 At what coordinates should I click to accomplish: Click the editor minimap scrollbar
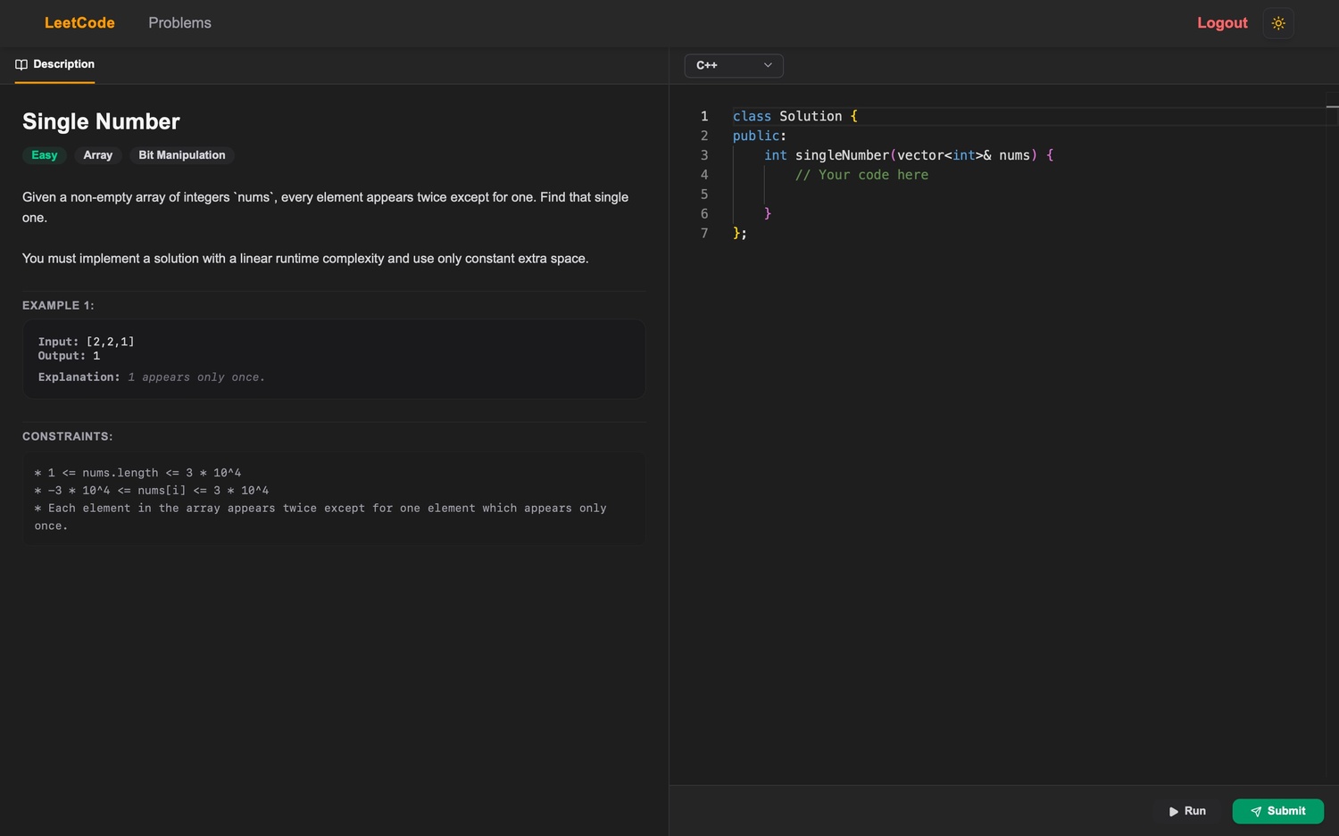pyautogui.click(x=1332, y=437)
